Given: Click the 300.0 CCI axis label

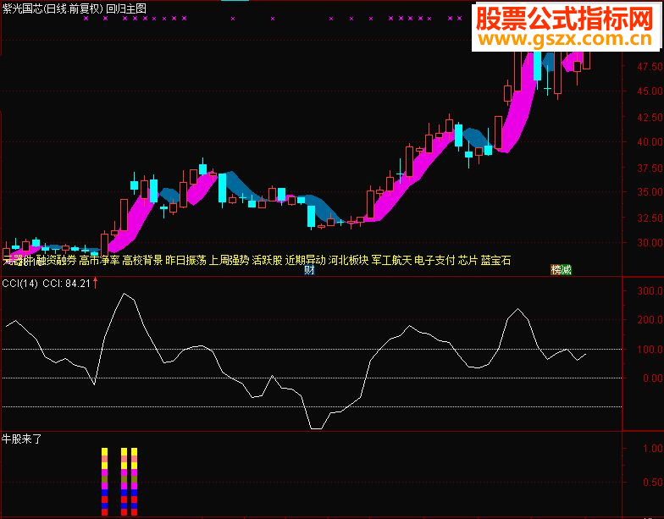Looking at the screenshot, I should pyautogui.click(x=650, y=291).
